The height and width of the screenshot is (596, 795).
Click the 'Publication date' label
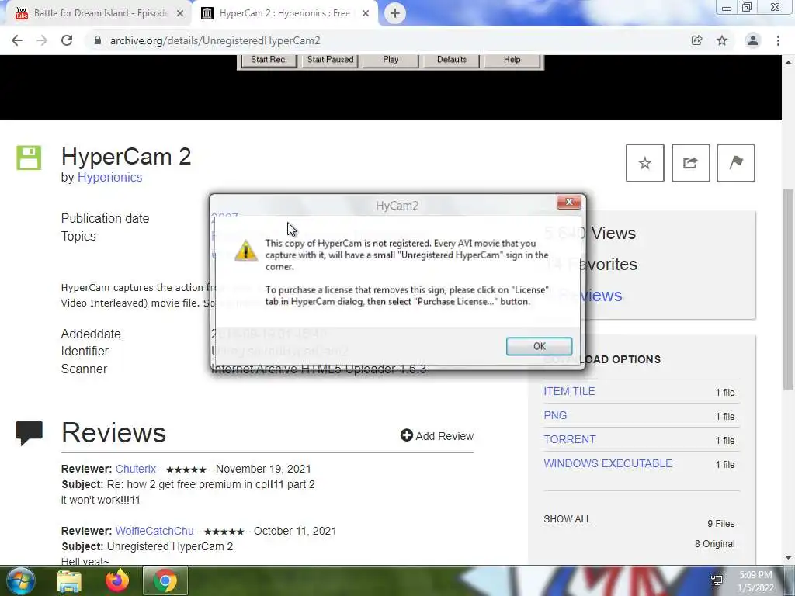105,218
